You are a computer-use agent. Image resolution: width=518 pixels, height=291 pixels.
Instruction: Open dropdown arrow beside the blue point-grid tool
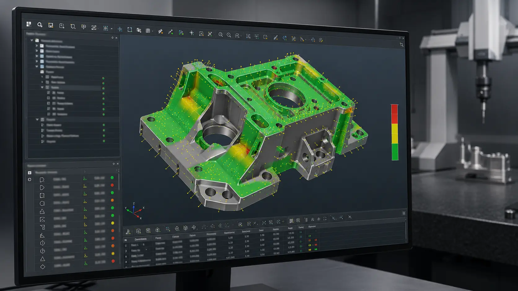click(112, 29)
